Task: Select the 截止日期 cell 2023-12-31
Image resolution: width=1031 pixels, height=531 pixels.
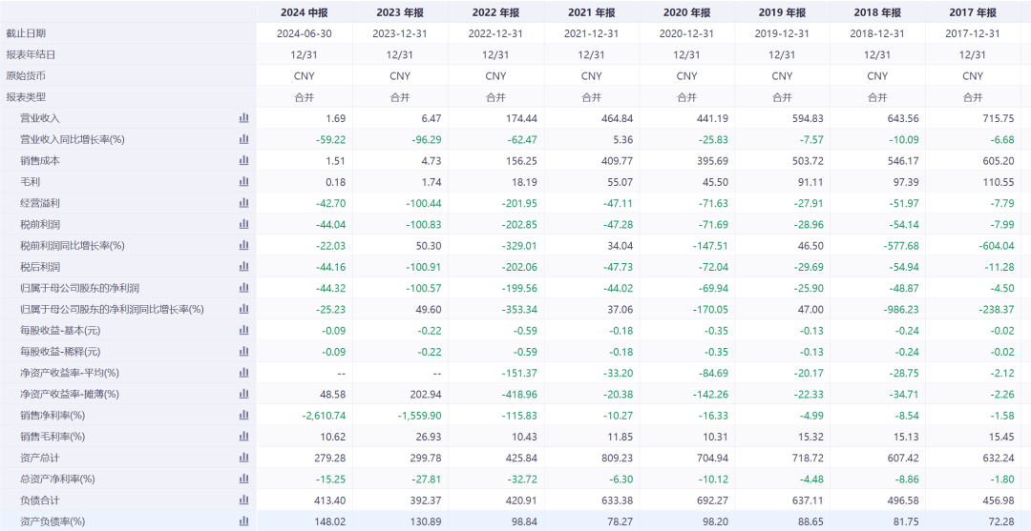Action: [400, 33]
